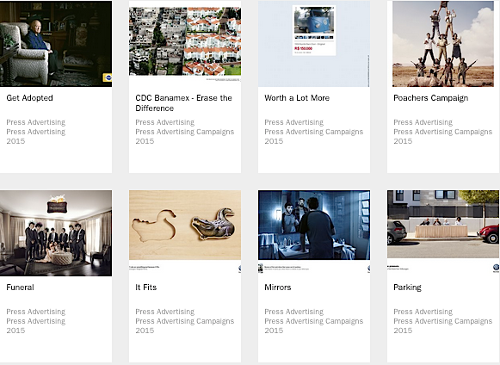The width and height of the screenshot is (500, 365).
Task: Select the Mirrors title link
Action: coord(278,288)
